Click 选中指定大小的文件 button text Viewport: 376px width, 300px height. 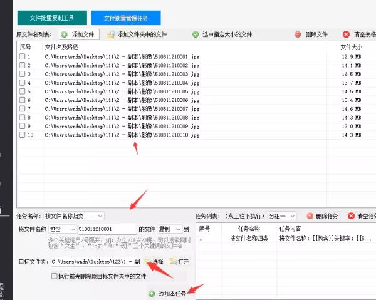[x=227, y=34]
